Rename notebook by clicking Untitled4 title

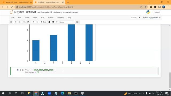31,12
